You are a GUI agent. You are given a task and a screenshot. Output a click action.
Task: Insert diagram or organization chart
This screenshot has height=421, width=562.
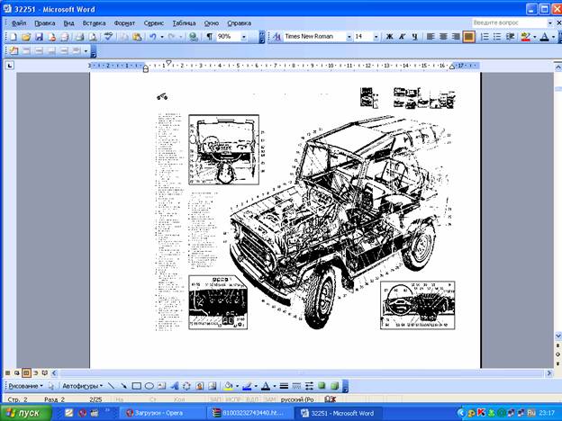[x=186, y=386]
